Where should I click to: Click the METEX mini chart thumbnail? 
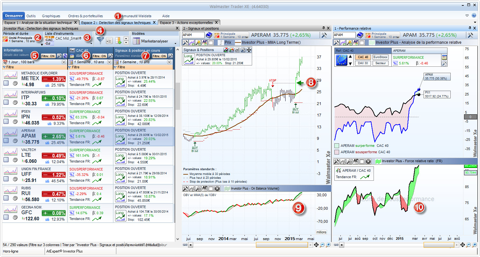(11, 75)
